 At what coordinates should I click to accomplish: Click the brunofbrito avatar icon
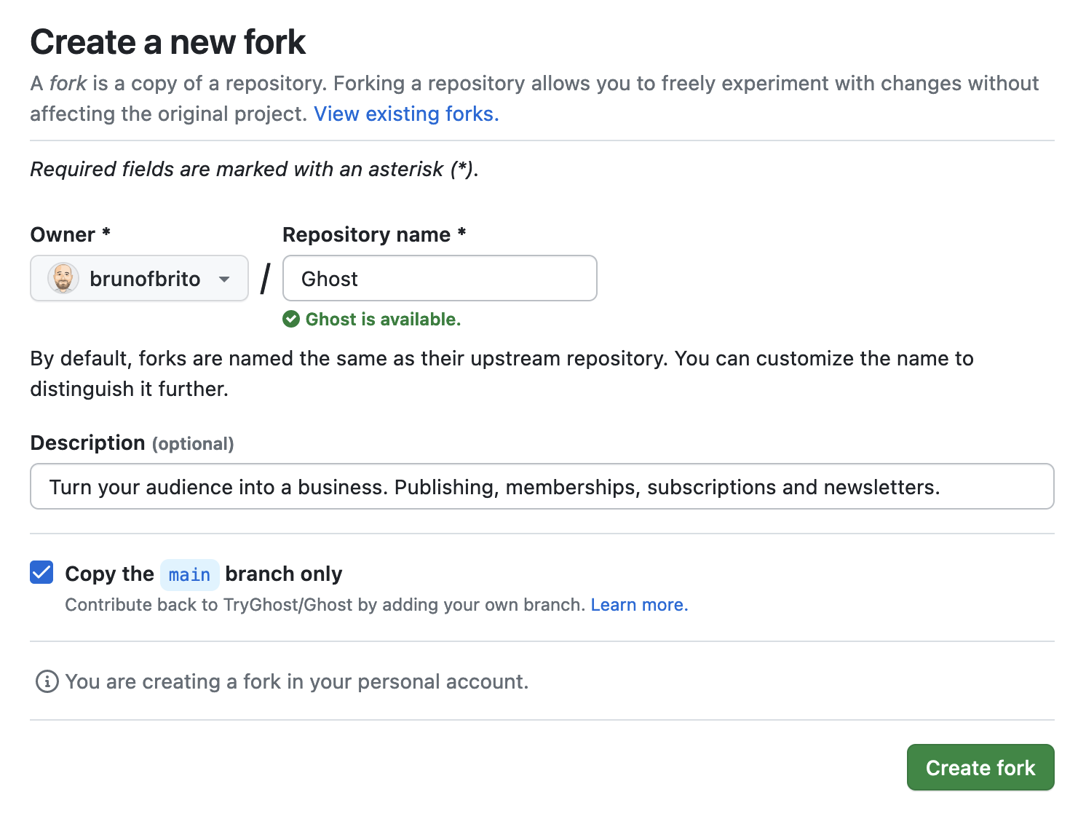(x=63, y=278)
